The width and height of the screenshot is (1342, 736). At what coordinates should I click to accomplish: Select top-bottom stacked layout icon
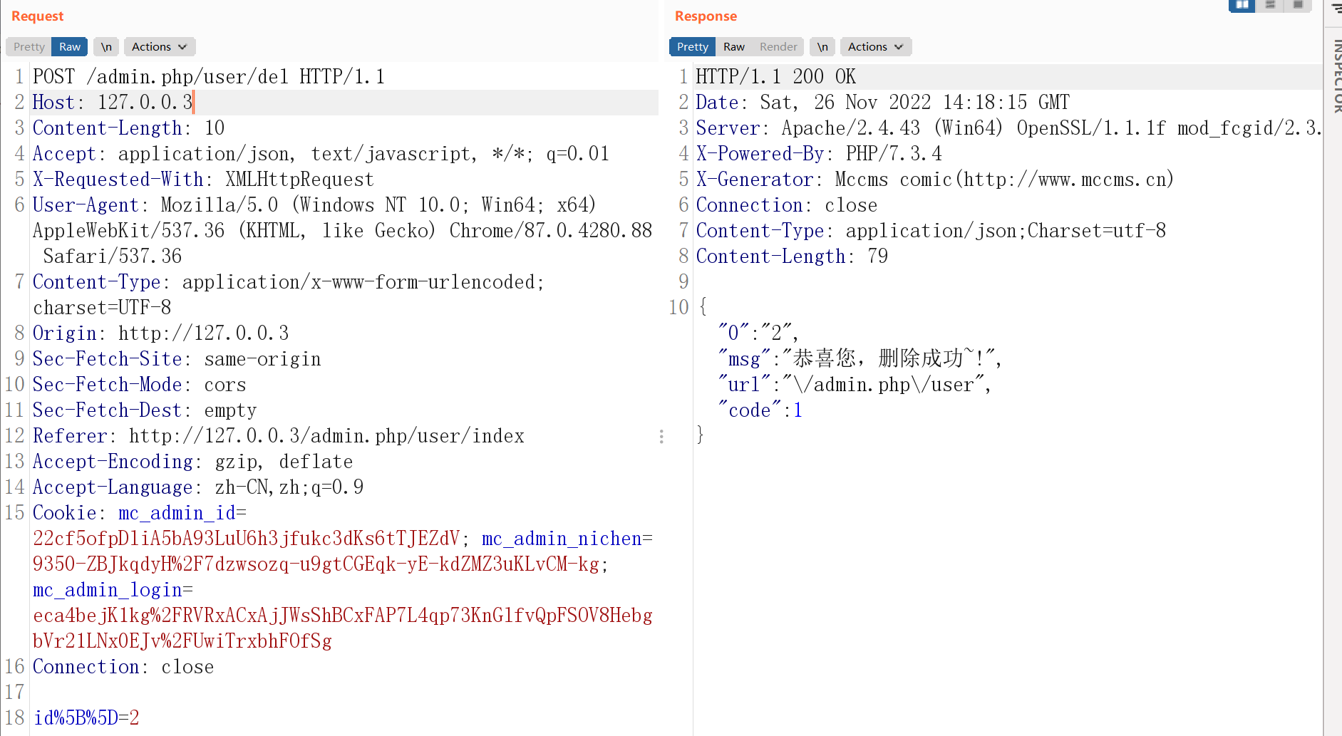tap(1270, 5)
